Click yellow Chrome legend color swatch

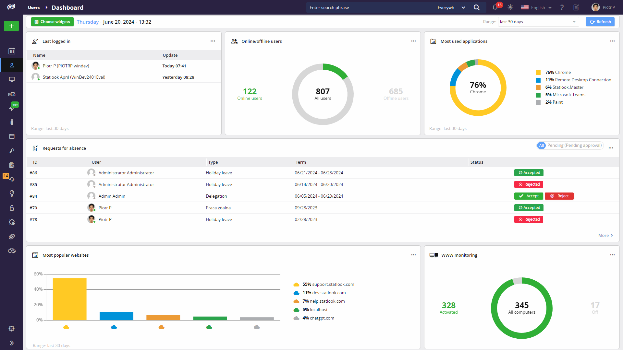click(x=538, y=73)
